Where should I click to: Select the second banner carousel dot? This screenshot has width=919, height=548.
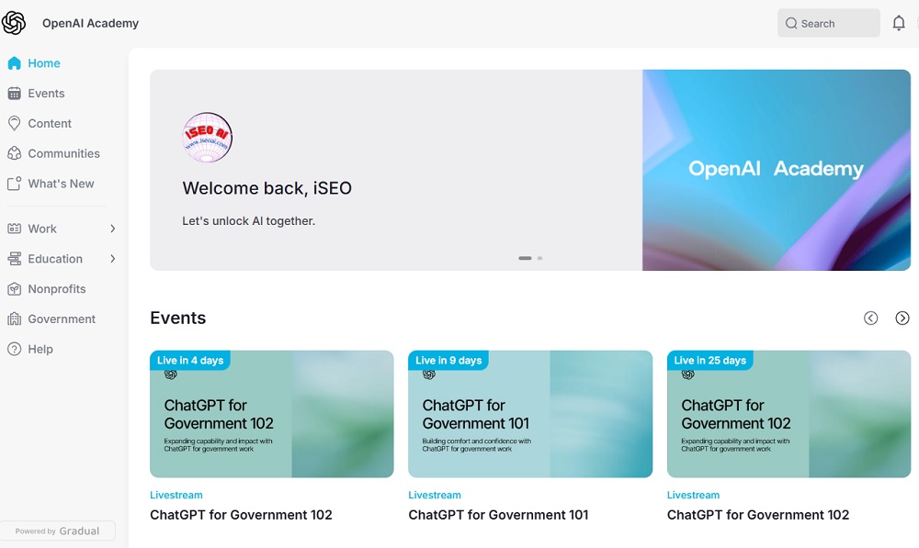pyautogui.click(x=539, y=259)
